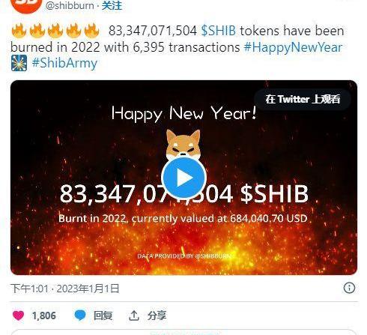367x335 pixels.
Task: Open the #HappyNewYear hashtag
Action: point(293,47)
